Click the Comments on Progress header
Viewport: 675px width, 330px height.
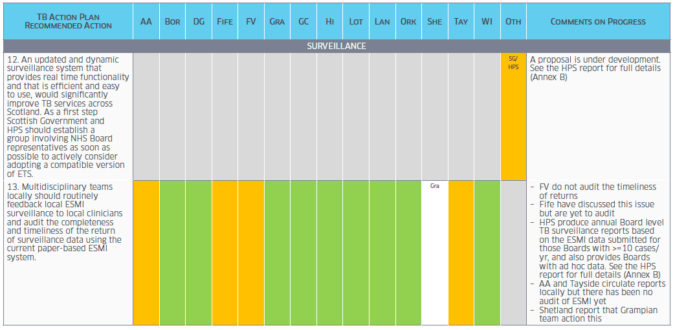599,21
